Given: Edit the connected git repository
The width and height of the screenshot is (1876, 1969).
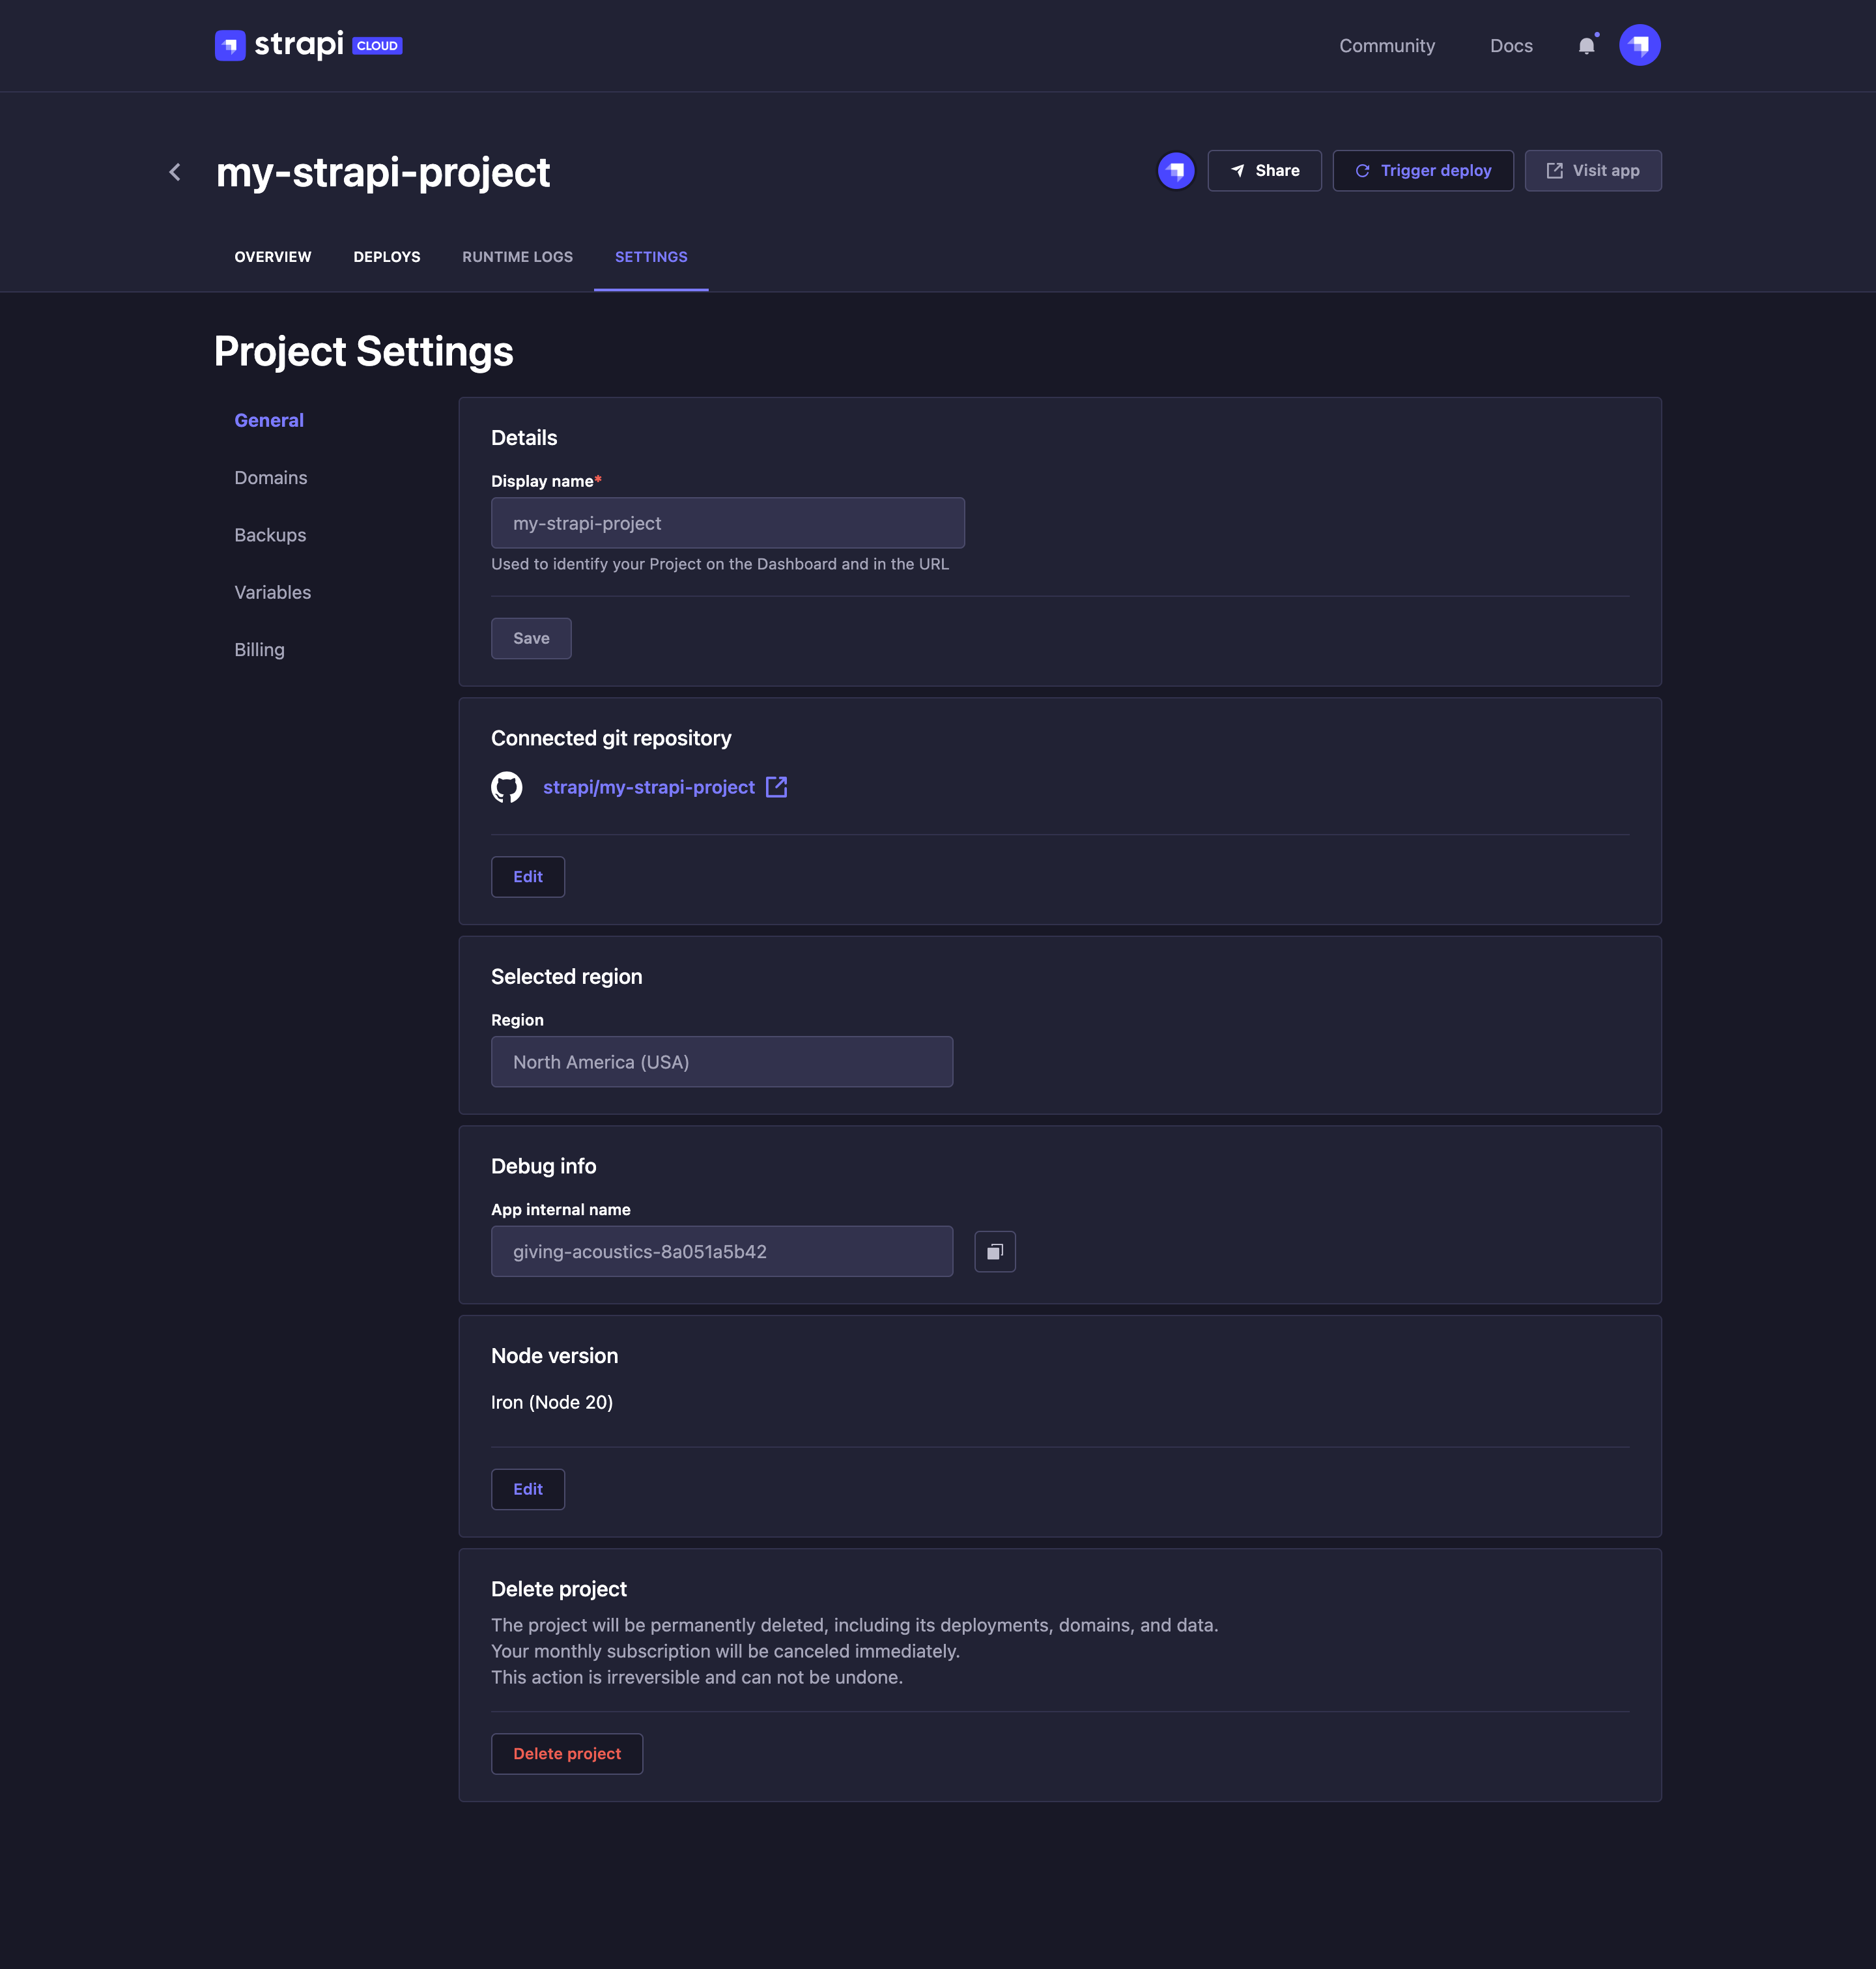Looking at the screenshot, I should 527,876.
